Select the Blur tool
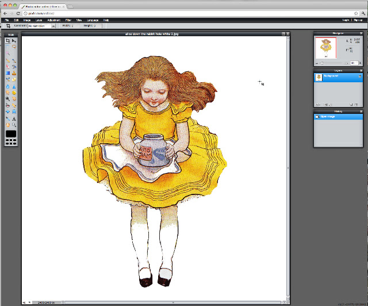Image resolution: width=368 pixels, height=306 pixels. point(7,86)
